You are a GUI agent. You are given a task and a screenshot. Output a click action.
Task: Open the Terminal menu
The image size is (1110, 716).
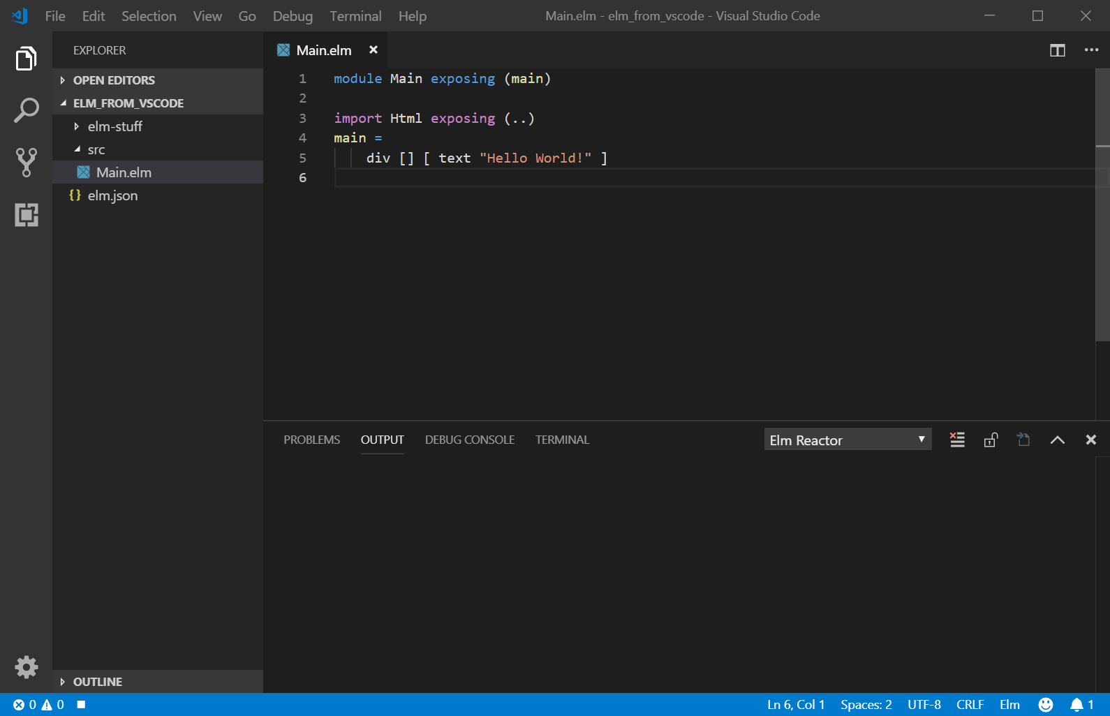(355, 16)
